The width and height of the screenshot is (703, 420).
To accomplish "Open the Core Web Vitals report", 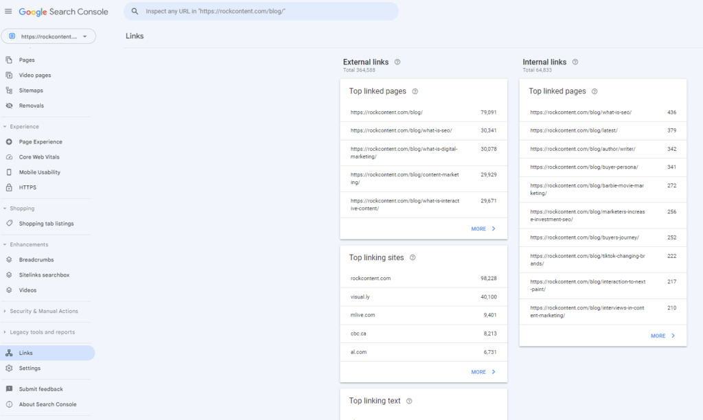I will point(10,156).
